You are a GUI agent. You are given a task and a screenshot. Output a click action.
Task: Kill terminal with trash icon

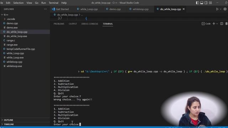pyautogui.click(x=227, y=24)
